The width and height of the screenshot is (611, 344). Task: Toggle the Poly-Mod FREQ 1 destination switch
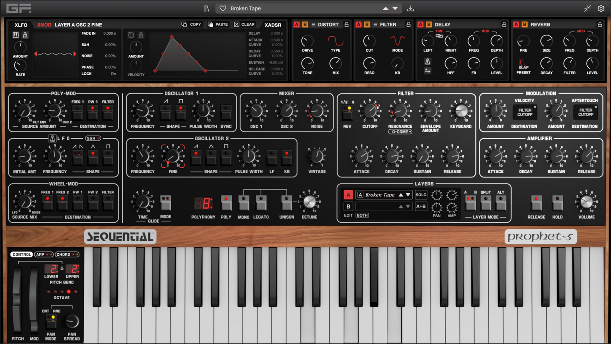click(77, 112)
